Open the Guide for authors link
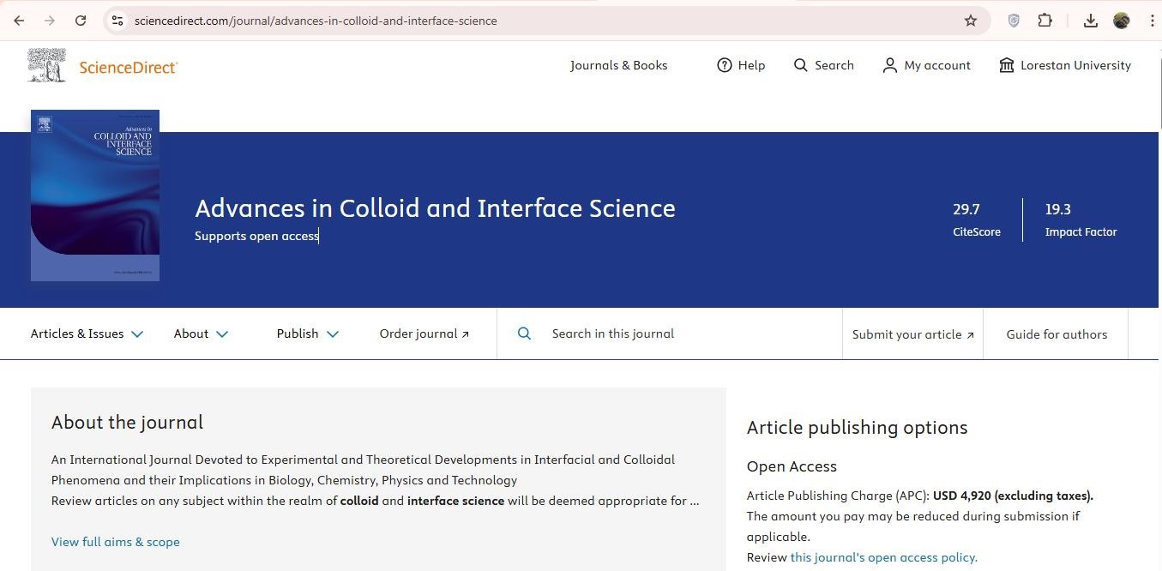Viewport: 1162px width, 571px height. click(1057, 334)
